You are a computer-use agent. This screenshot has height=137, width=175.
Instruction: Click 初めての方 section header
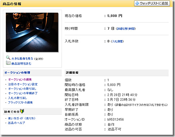click(x=12, y=112)
